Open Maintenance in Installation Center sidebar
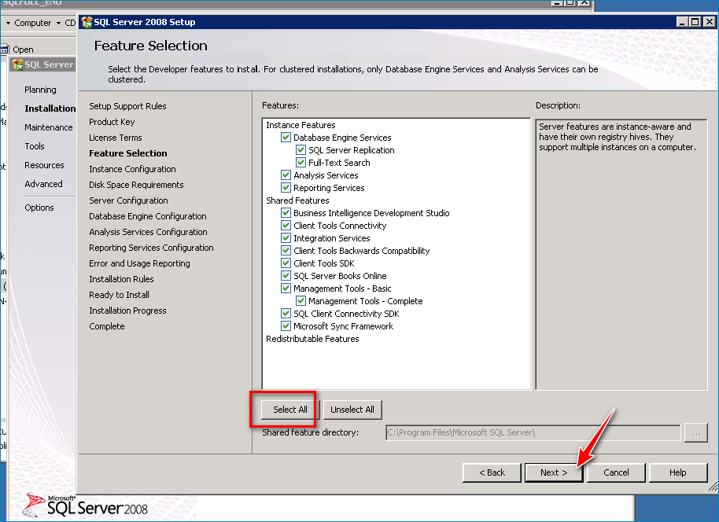Screen dimensions: 719x522 click(x=49, y=127)
